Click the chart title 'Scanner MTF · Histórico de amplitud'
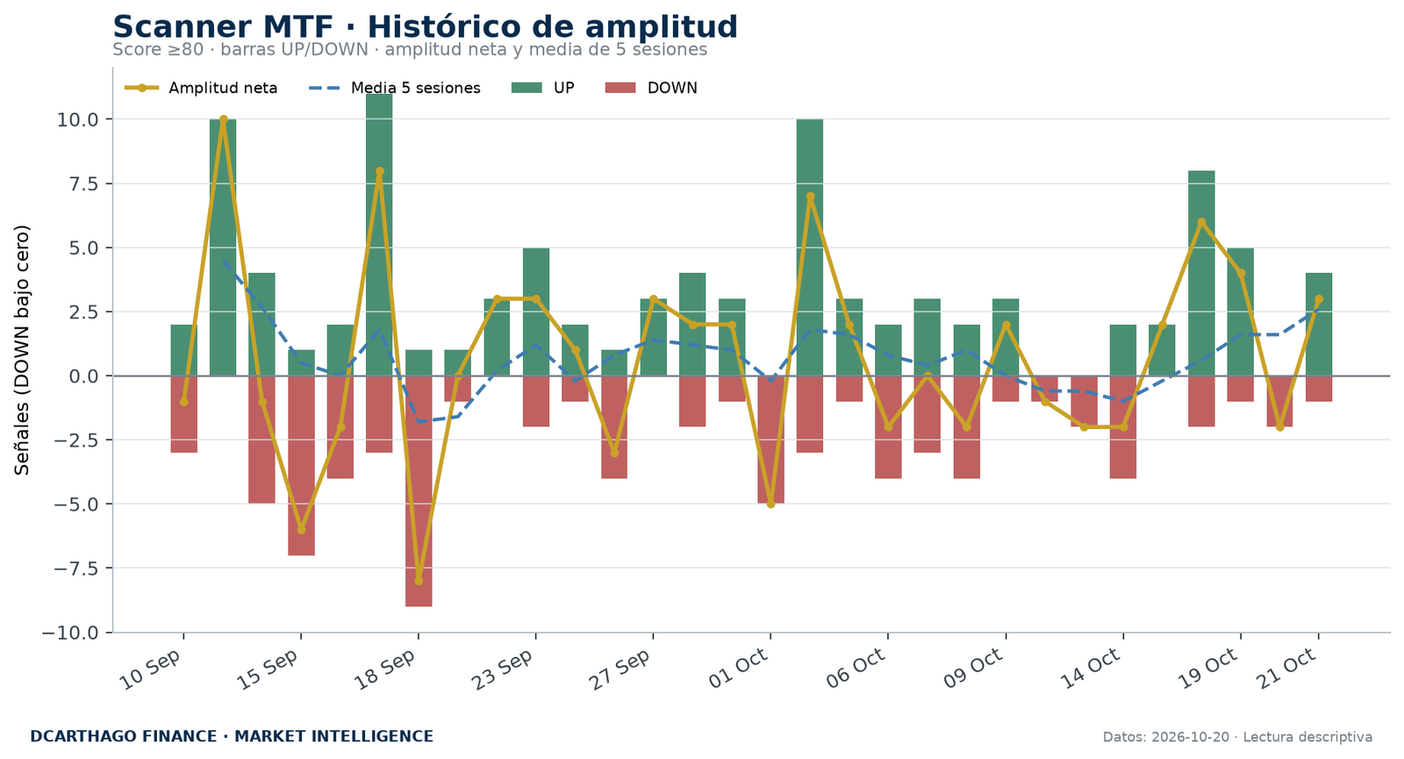 click(x=425, y=27)
